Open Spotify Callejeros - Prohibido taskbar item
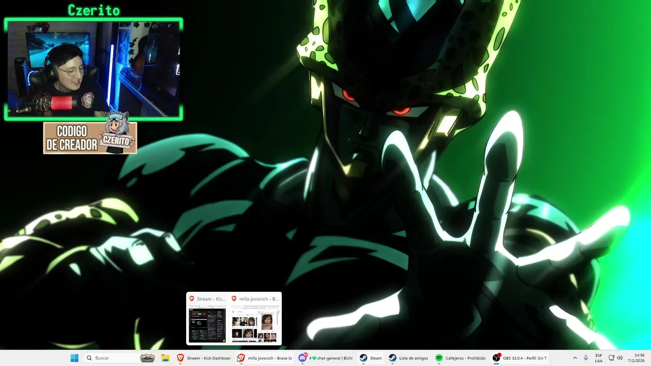This screenshot has width=651, height=366. [461, 358]
